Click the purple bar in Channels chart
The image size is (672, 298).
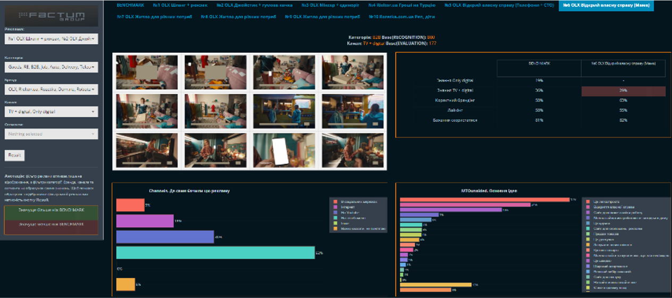(x=145, y=221)
